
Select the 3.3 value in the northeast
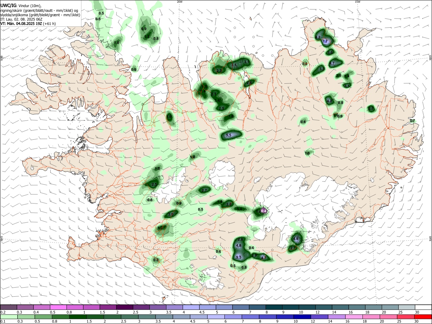point(322,69)
